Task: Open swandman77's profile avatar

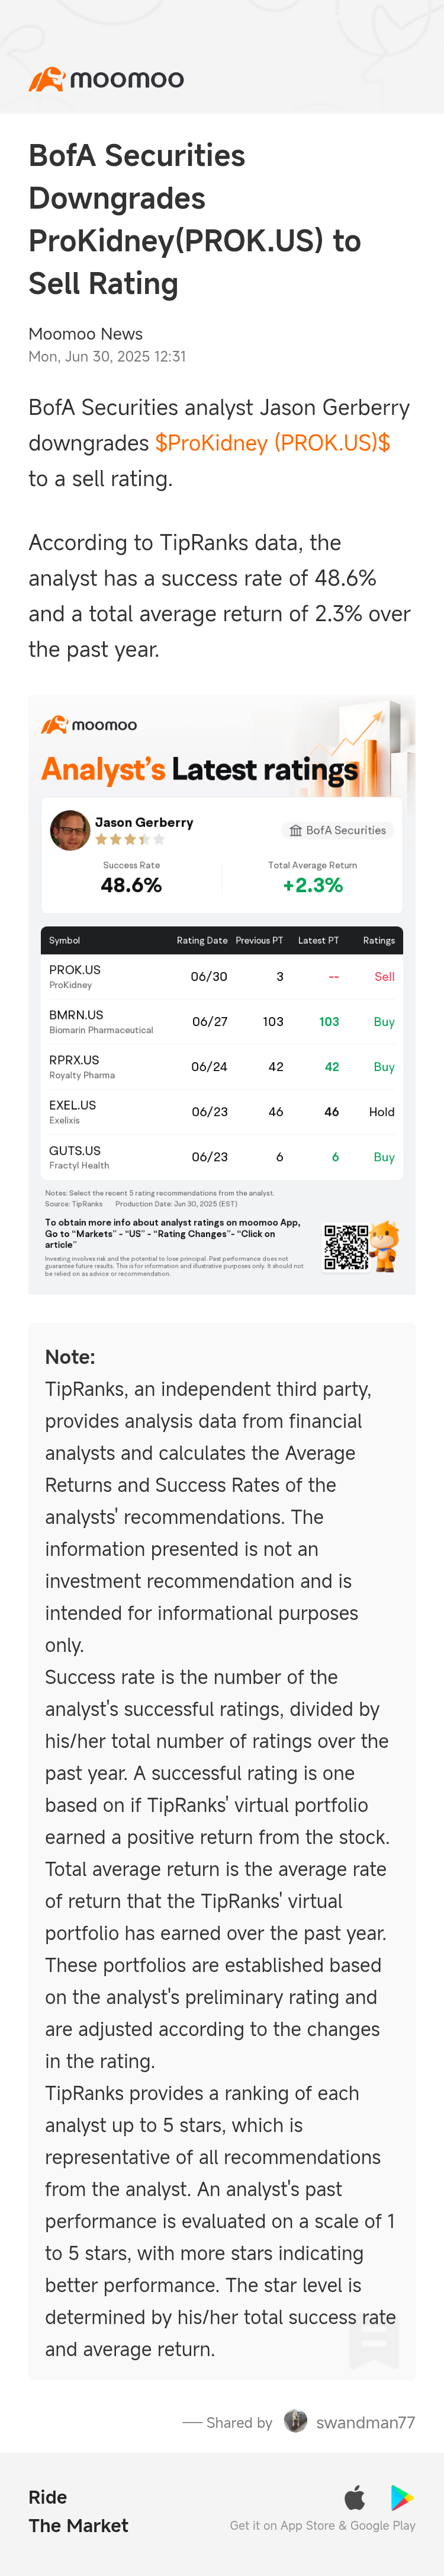Action: pos(295,2421)
